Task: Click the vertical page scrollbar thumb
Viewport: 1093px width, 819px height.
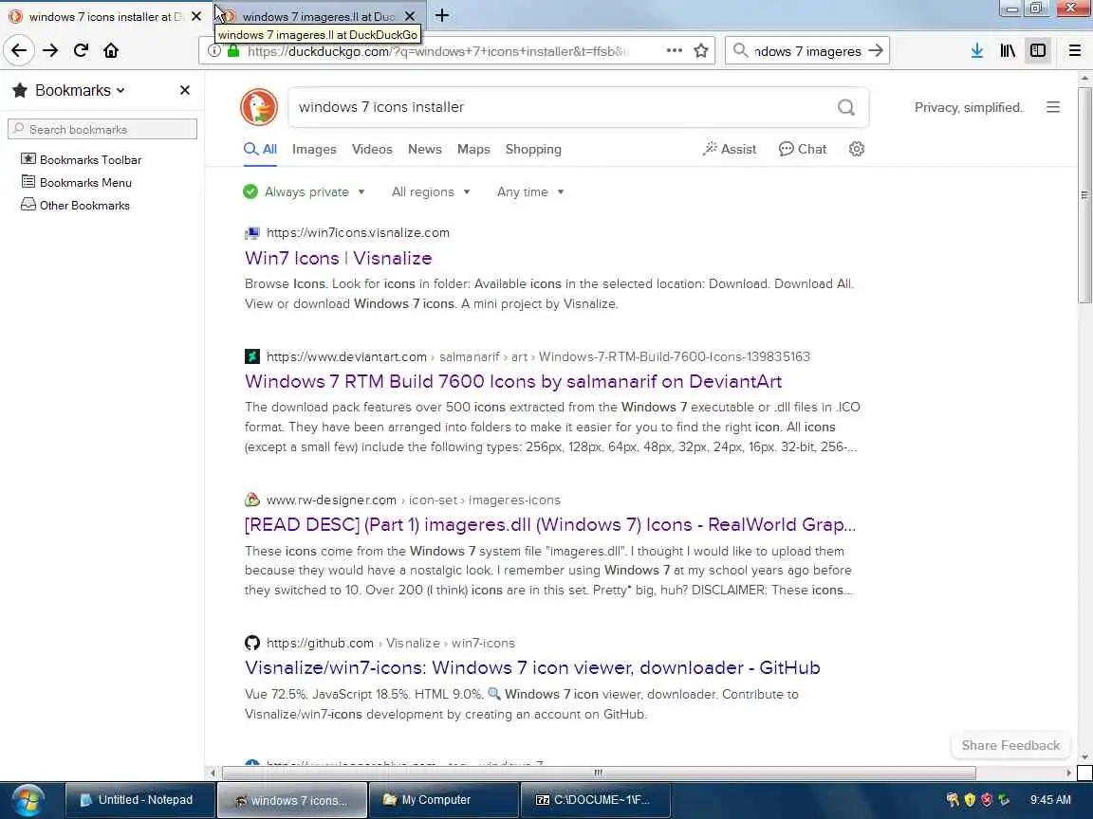Action: coord(1084,195)
